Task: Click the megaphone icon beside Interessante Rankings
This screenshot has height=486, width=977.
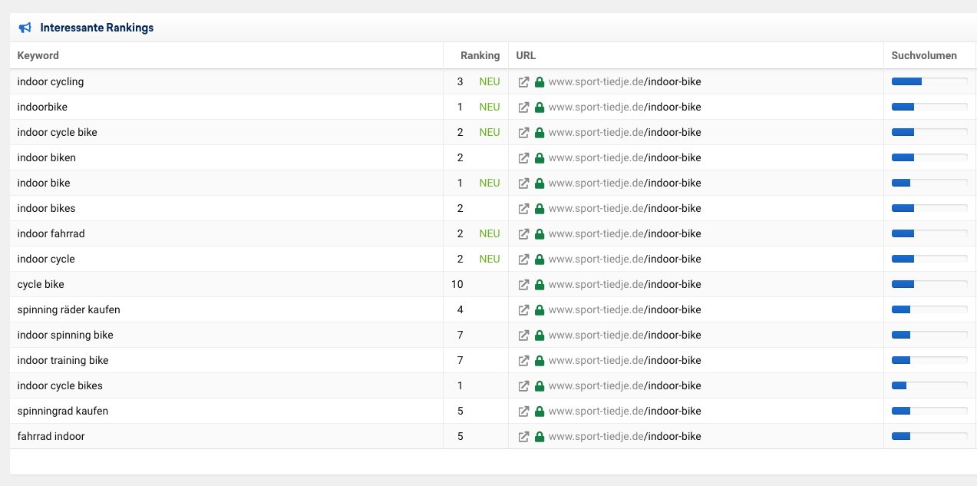Action: pos(25,28)
